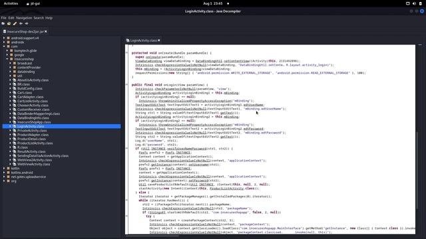Collapse the com package node
The width and height of the screenshot is (426, 239).
[x=4, y=46]
